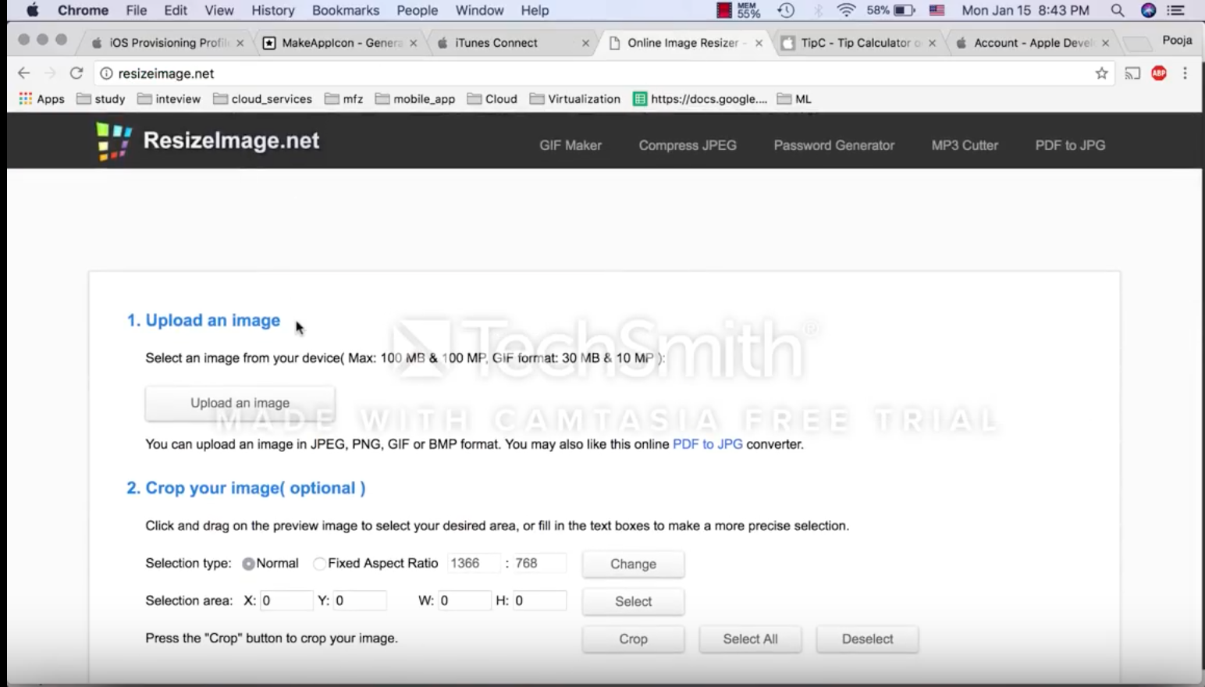Click the memory usage MEM icon
1205x687 pixels.
738,10
